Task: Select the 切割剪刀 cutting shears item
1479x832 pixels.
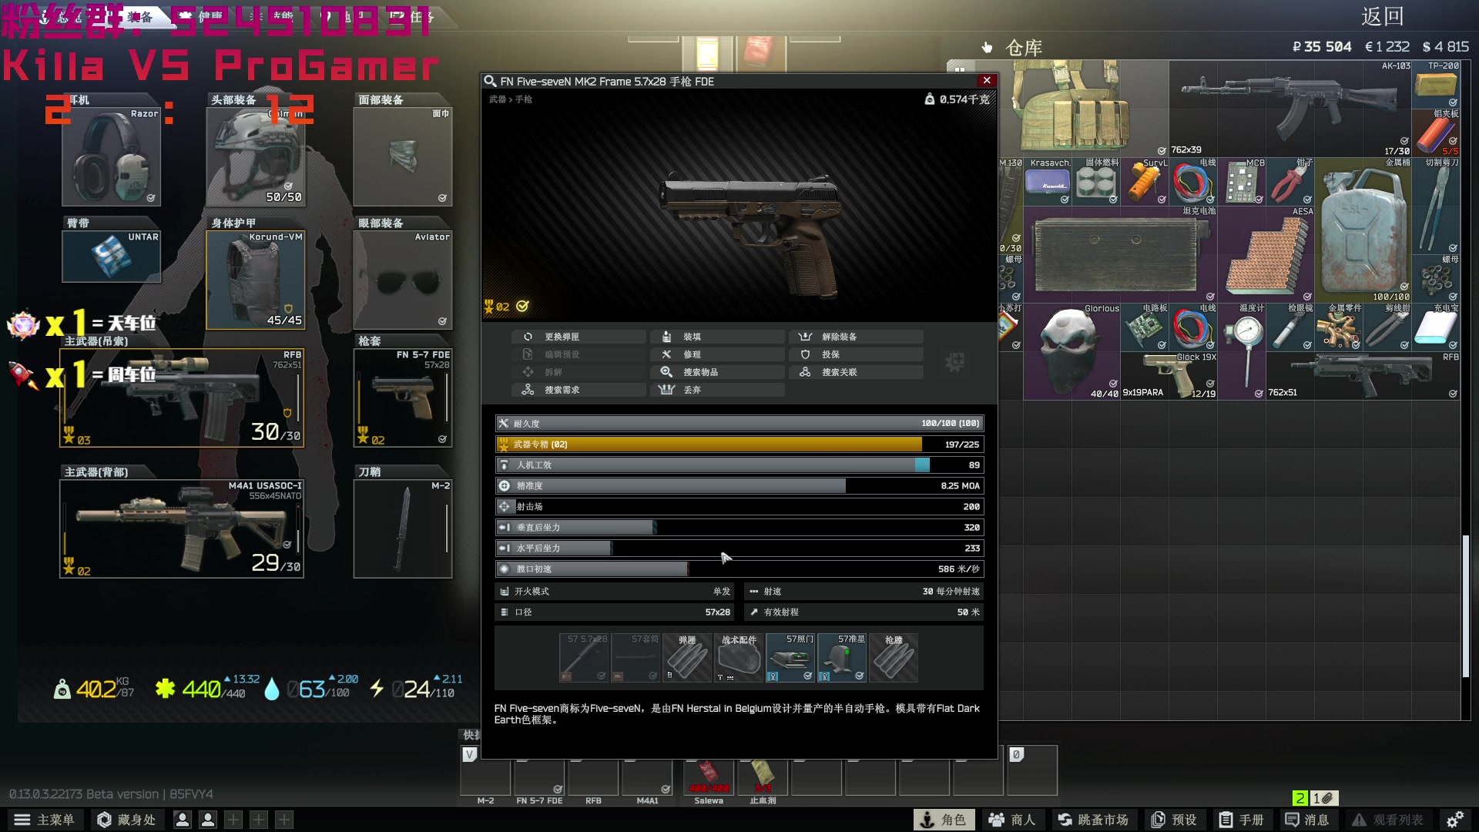Action: click(1437, 206)
